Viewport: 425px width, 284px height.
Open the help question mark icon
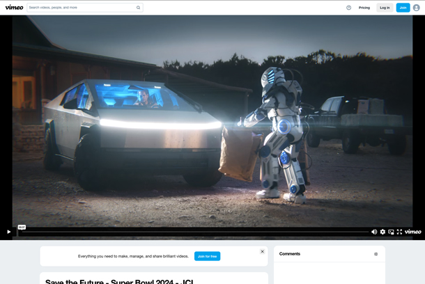tap(348, 8)
